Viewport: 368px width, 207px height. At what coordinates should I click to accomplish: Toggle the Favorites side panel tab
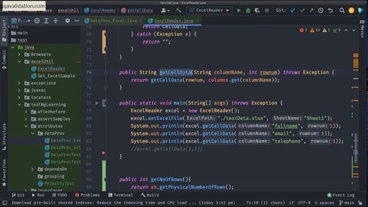point(4,173)
